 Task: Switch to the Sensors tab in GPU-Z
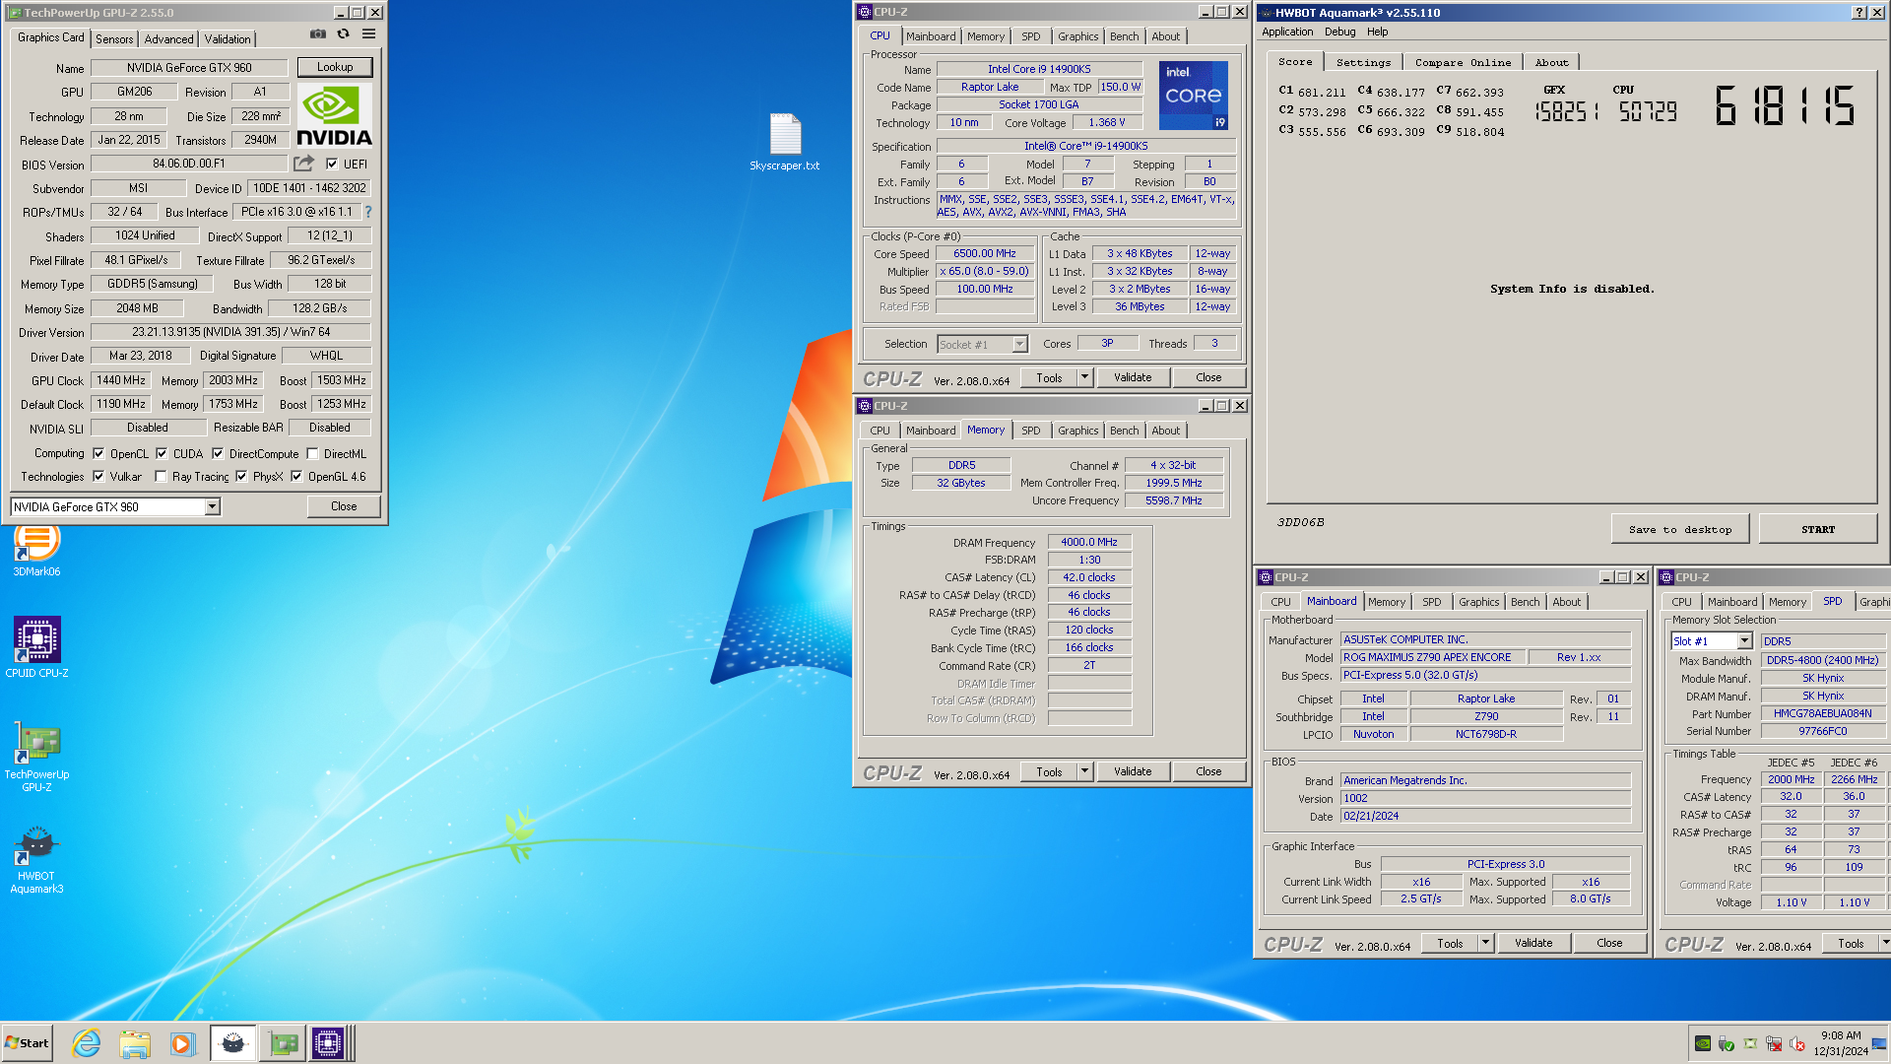[x=114, y=39]
